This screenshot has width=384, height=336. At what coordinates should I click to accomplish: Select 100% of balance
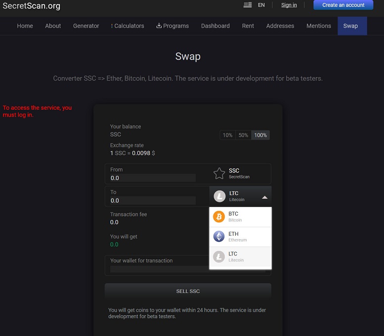click(260, 135)
